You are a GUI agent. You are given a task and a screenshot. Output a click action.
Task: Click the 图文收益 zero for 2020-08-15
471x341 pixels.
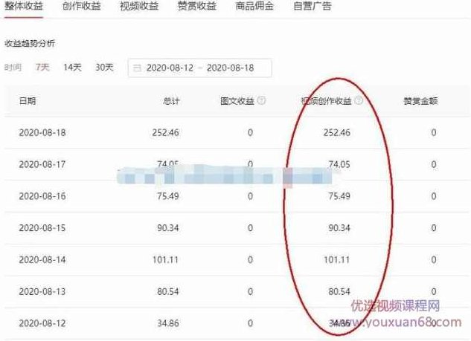click(250, 228)
